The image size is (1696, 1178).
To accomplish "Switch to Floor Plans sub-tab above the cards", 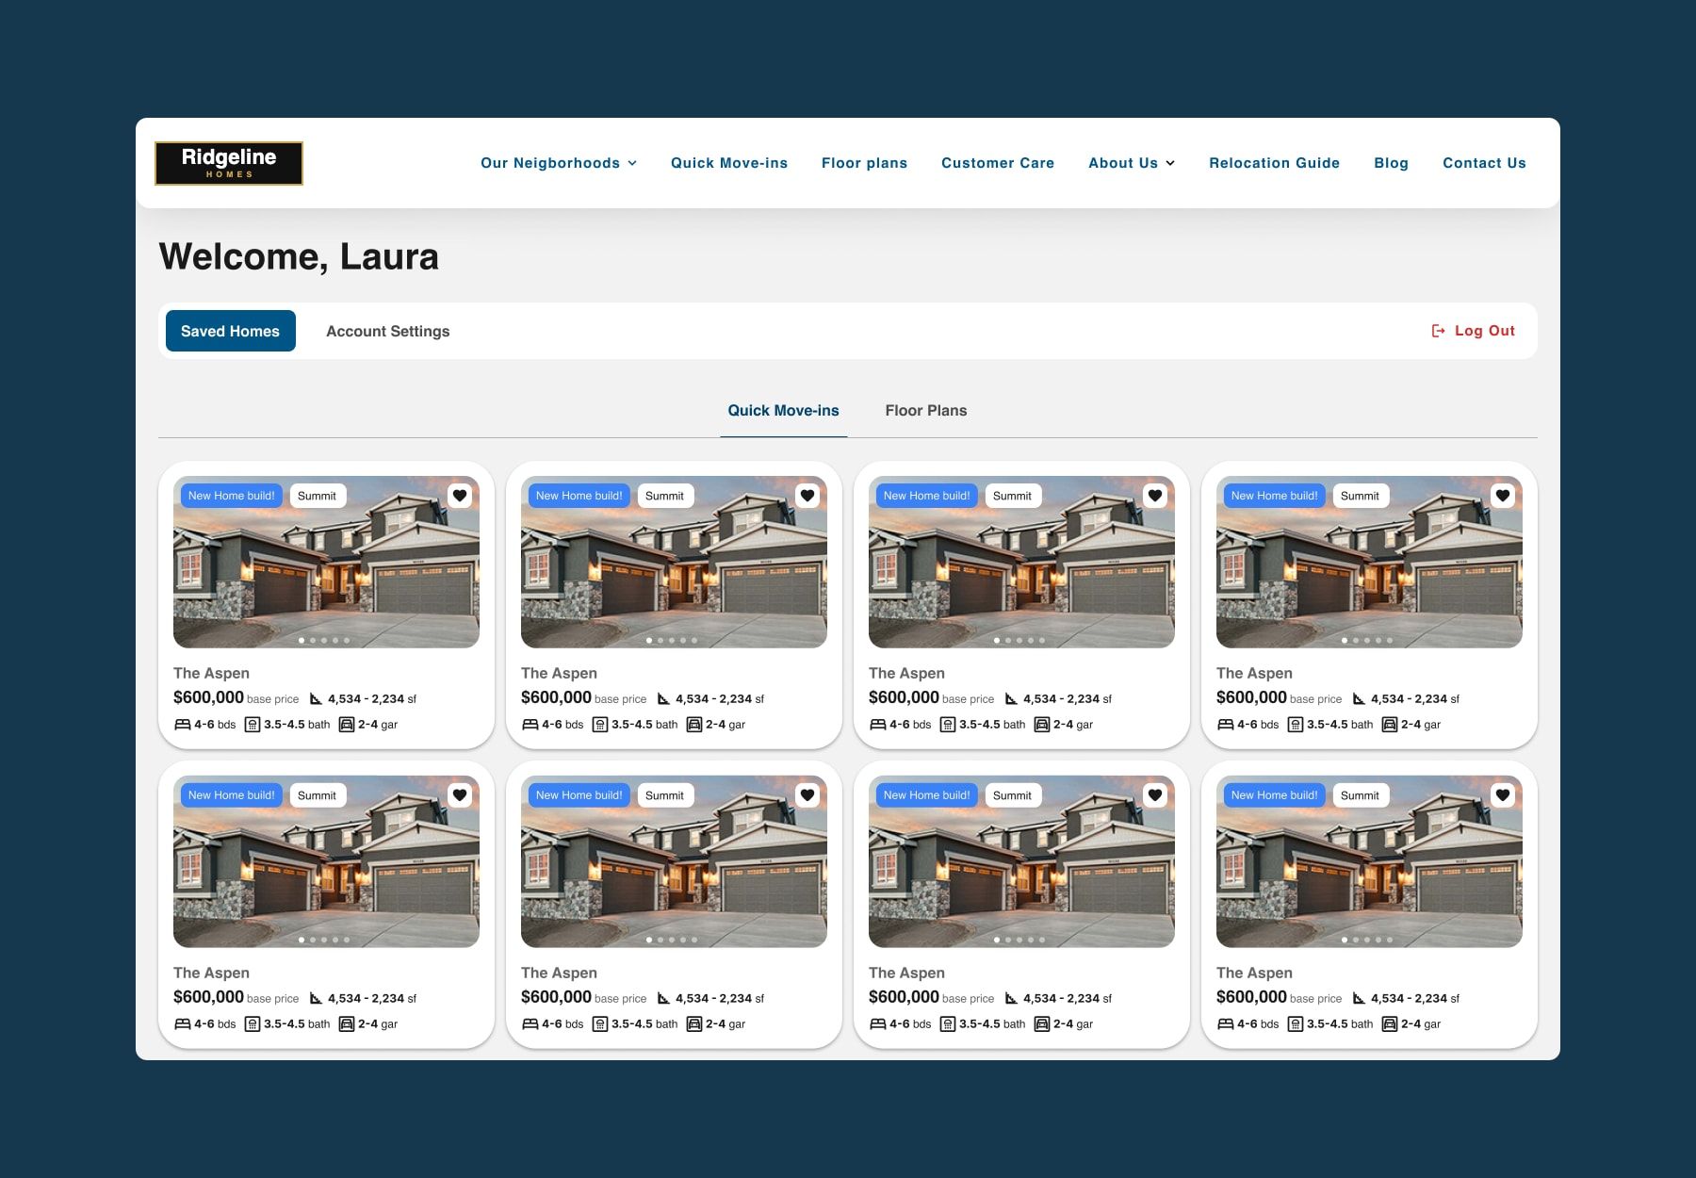I will pos(926,411).
